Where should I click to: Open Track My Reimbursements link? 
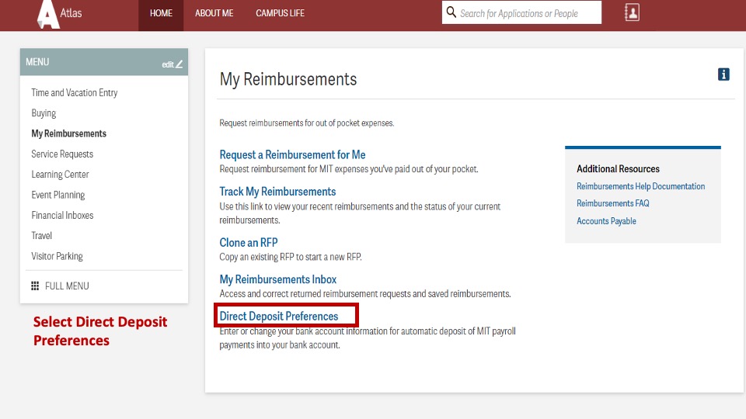[x=277, y=192]
